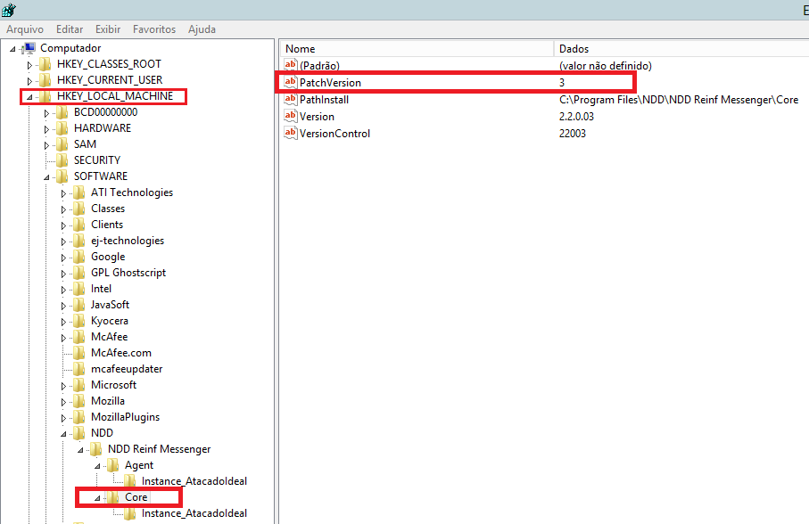Screen dimensions: 809x524
Task: Collapse the NDD Reinf Messenger arrow
Action: coord(80,450)
